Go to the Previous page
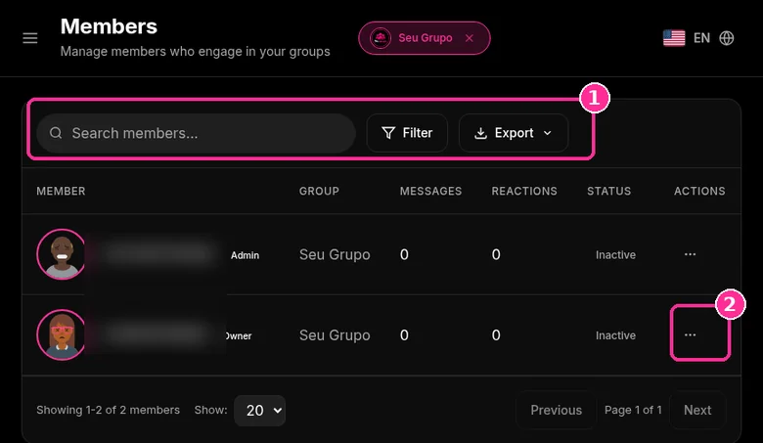Image resolution: width=763 pixels, height=443 pixels. pos(557,410)
